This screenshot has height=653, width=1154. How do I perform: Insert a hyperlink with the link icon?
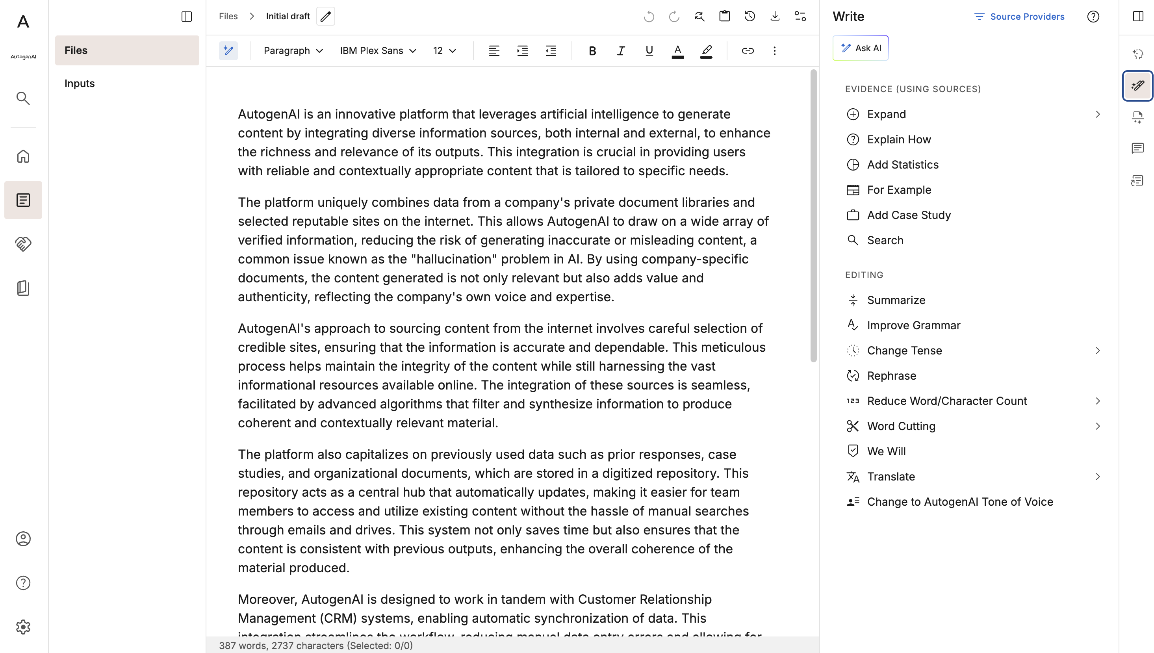pyautogui.click(x=748, y=51)
